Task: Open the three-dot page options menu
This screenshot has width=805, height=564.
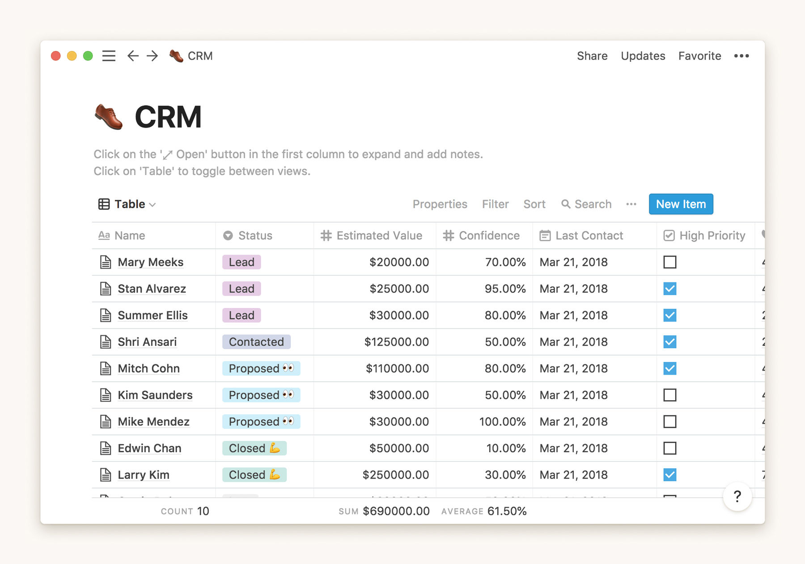Action: (741, 56)
